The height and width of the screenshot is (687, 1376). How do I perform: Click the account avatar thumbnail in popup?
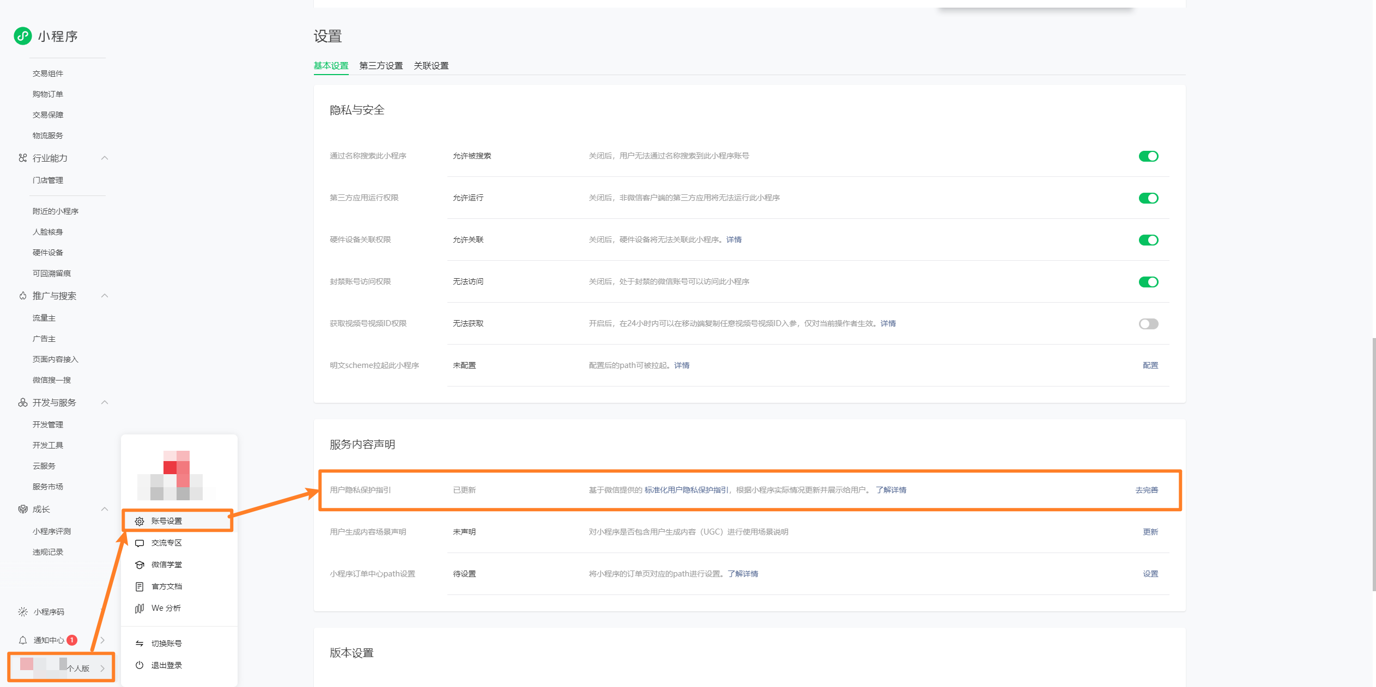[176, 475]
